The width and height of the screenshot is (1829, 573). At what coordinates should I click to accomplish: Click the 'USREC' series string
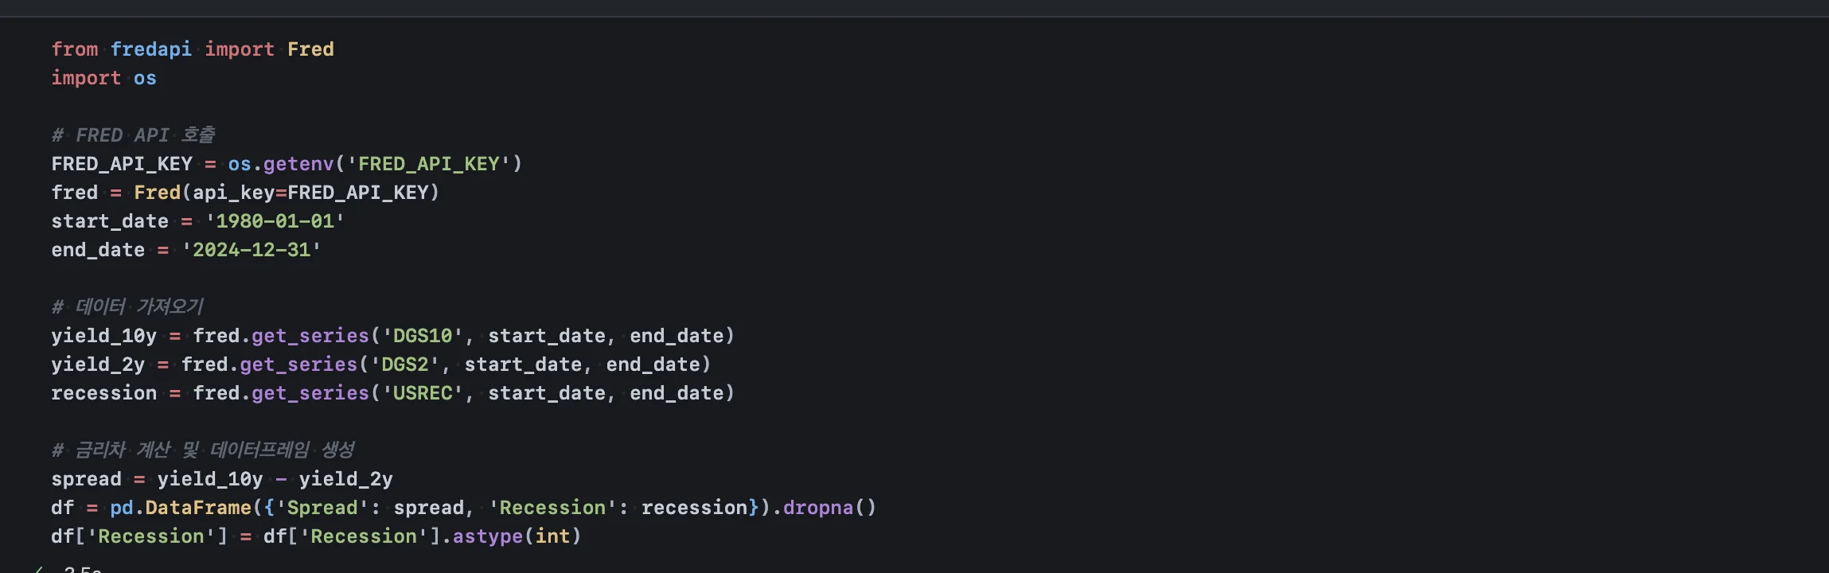(423, 393)
